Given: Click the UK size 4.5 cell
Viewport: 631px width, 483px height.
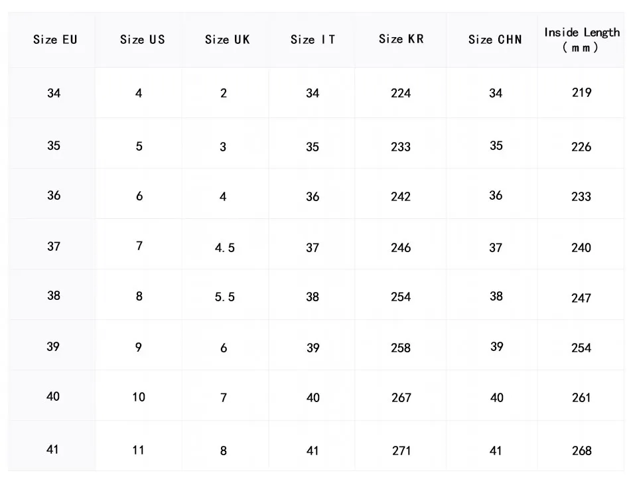Looking at the screenshot, I should [x=224, y=248].
